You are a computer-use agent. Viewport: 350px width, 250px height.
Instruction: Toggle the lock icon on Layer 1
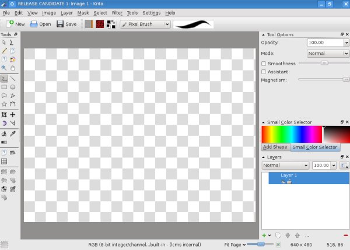(x=289, y=182)
